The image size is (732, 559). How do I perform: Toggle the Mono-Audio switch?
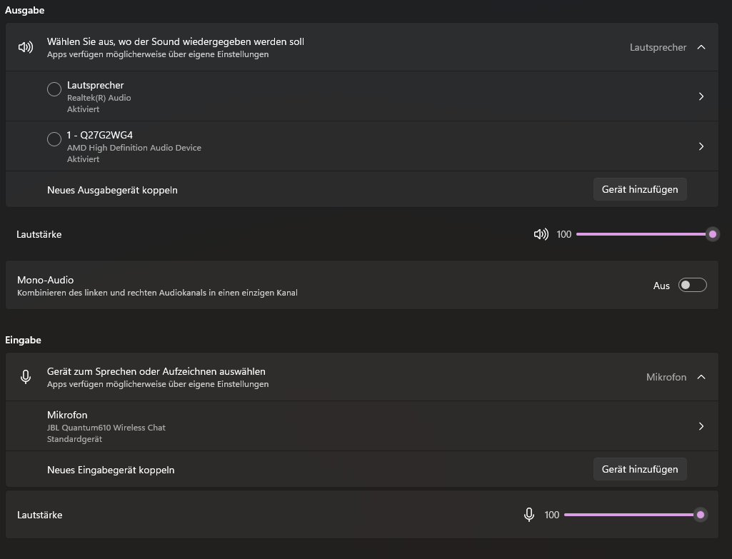(x=692, y=286)
